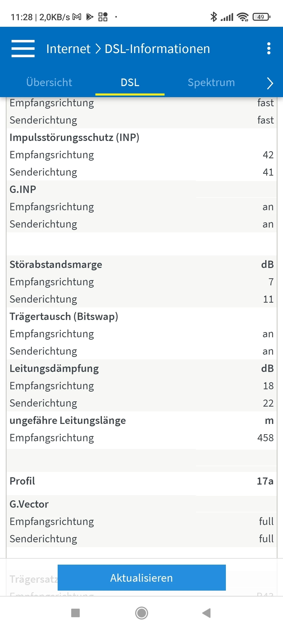Open the hamburger navigation menu
The image size is (283, 630).
(23, 49)
